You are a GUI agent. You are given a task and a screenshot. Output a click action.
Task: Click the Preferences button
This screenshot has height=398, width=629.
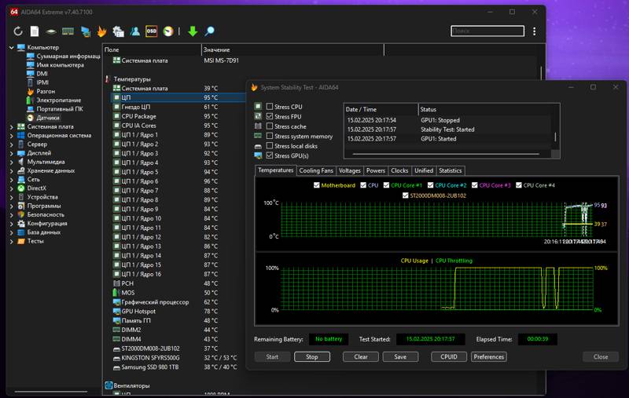488,356
